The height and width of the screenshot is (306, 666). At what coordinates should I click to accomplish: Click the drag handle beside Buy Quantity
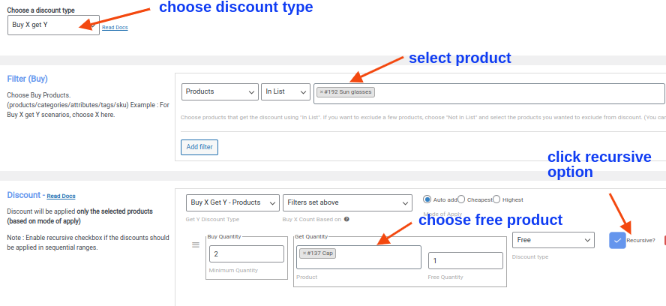point(196,244)
